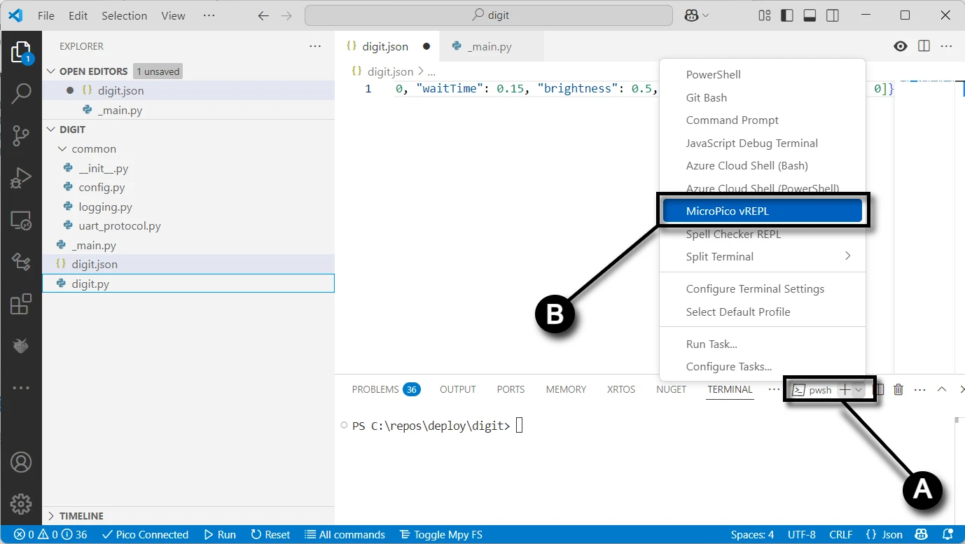
Task: Click the notifications bell in status bar
Action: click(947, 535)
